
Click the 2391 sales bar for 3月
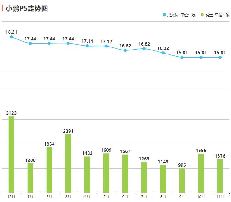click(68, 163)
